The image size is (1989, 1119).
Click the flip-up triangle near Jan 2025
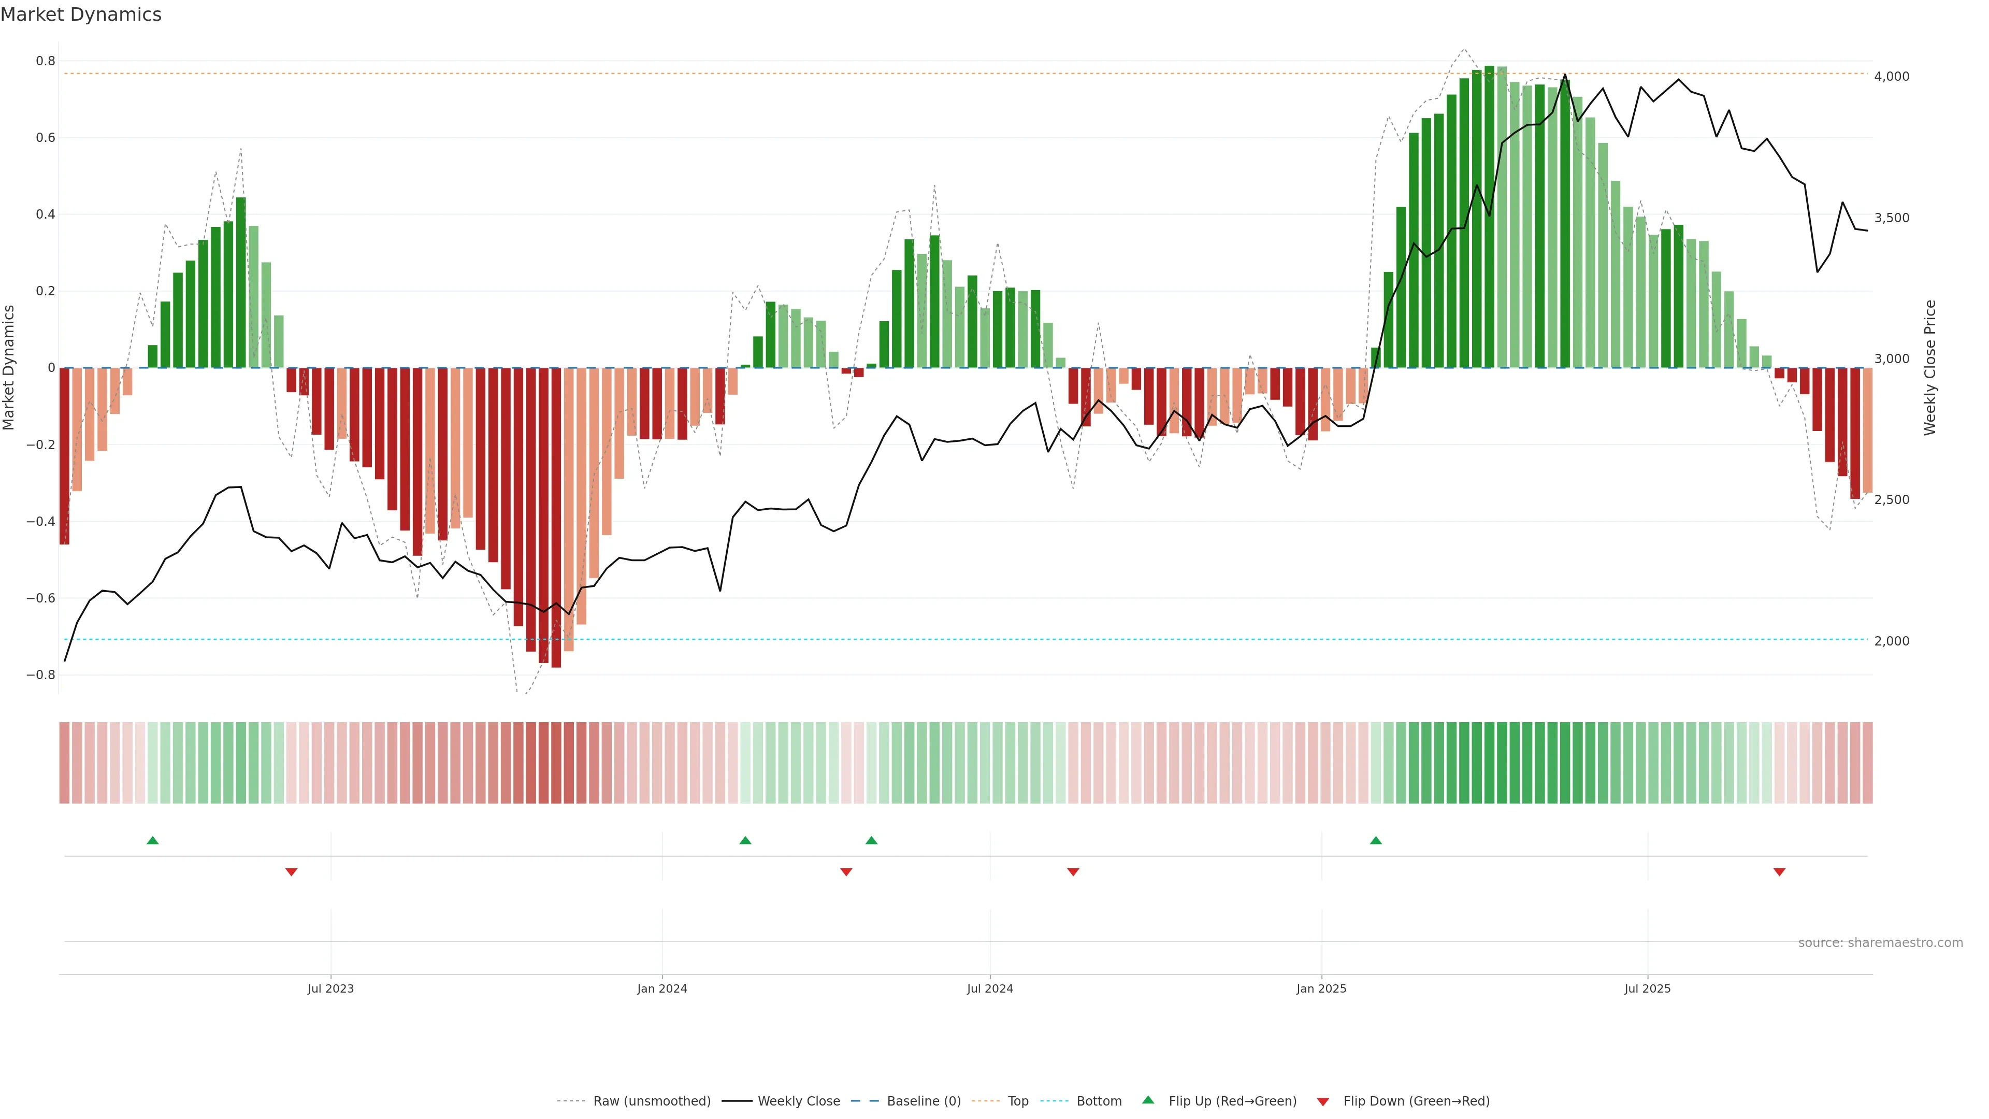click(1376, 840)
